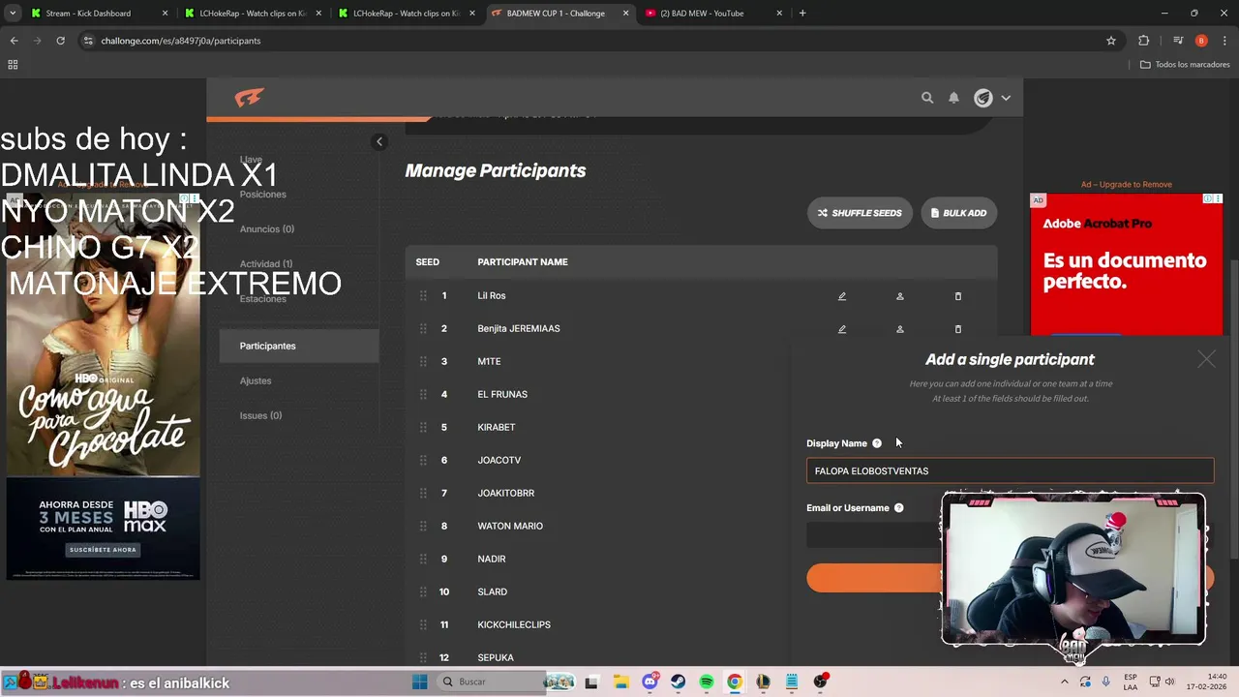Screen dimensions: 1239x697
Task: Open Posiciones in the sidebar
Action: coord(262,195)
